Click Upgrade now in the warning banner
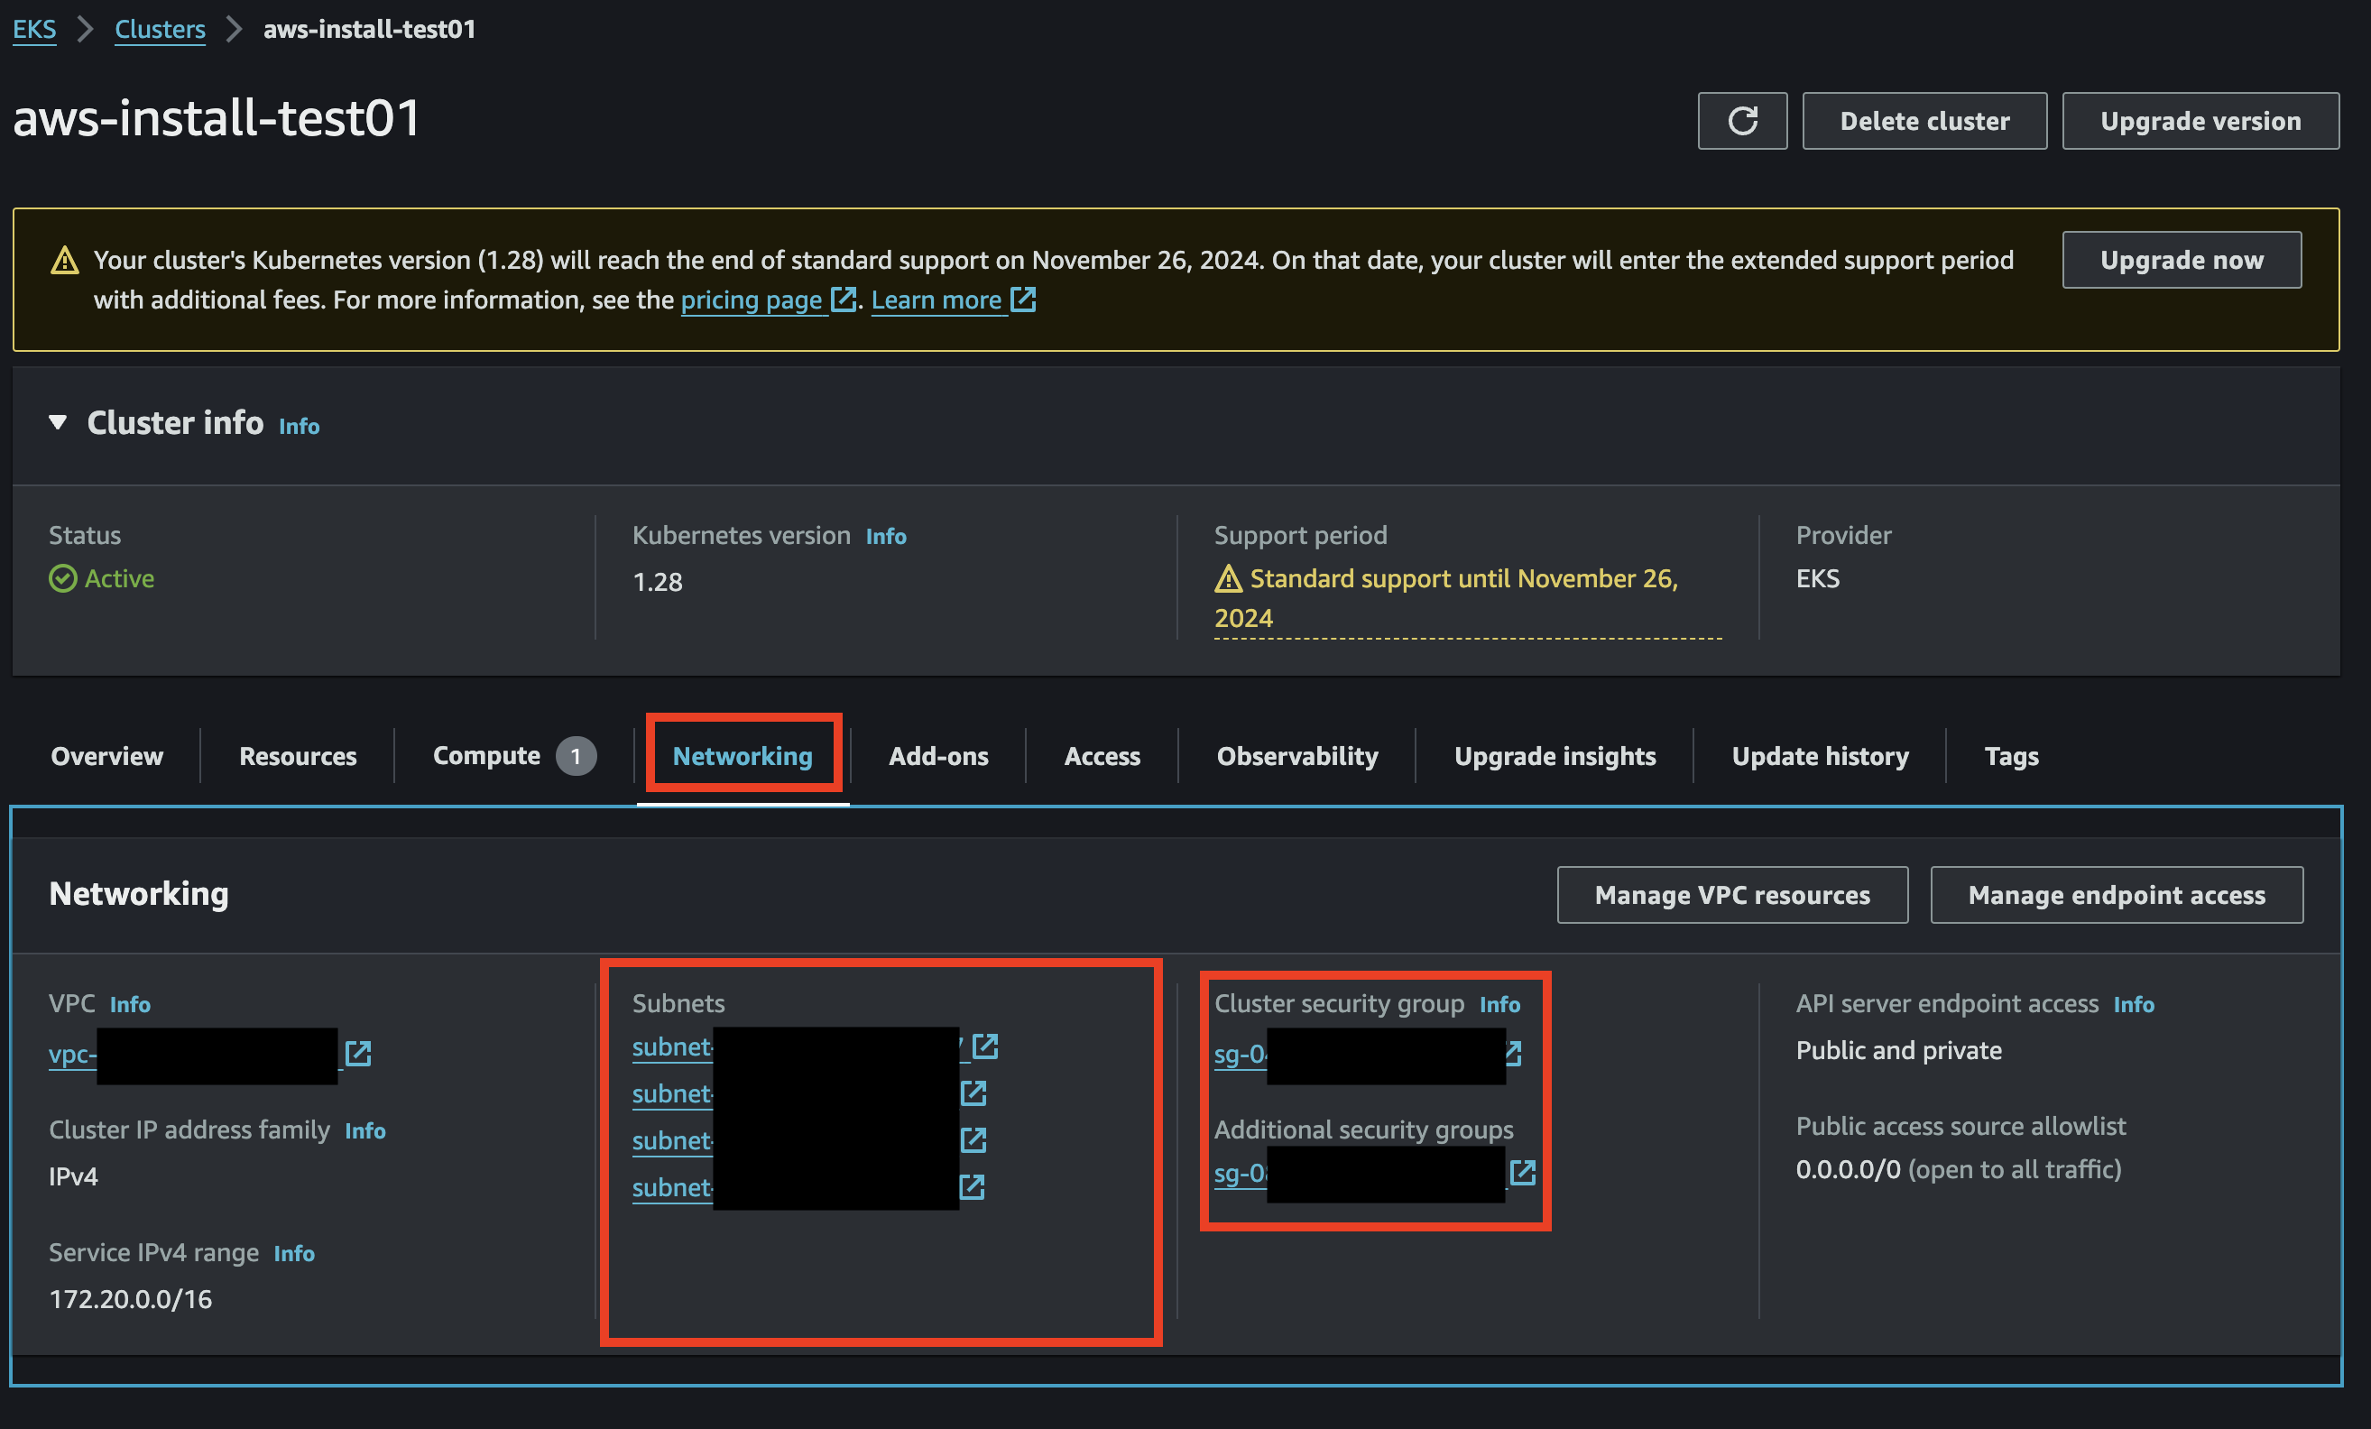The width and height of the screenshot is (2371, 1429). 2182,259
